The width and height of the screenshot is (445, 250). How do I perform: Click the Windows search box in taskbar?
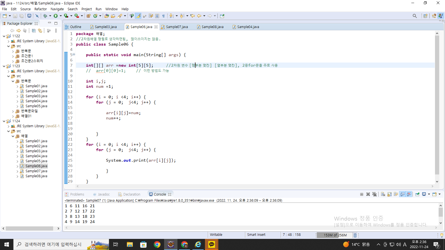tap(61, 244)
